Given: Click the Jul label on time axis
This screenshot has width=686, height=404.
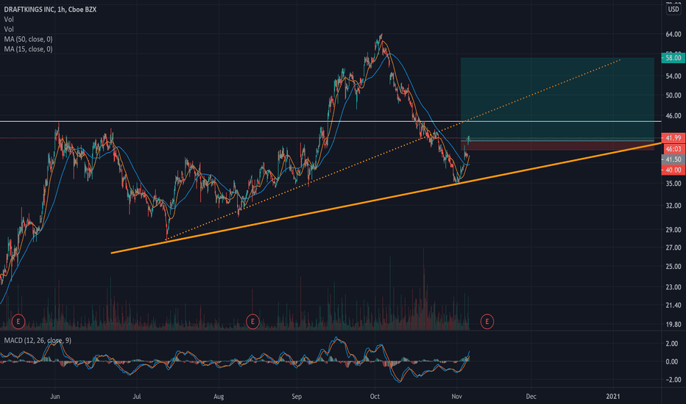Looking at the screenshot, I should pos(137,397).
